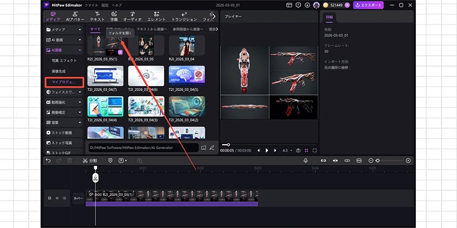This screenshot has height=228, width=457.
Task: Click the timeline zoom-in plus icon
Action: click(x=408, y=161)
